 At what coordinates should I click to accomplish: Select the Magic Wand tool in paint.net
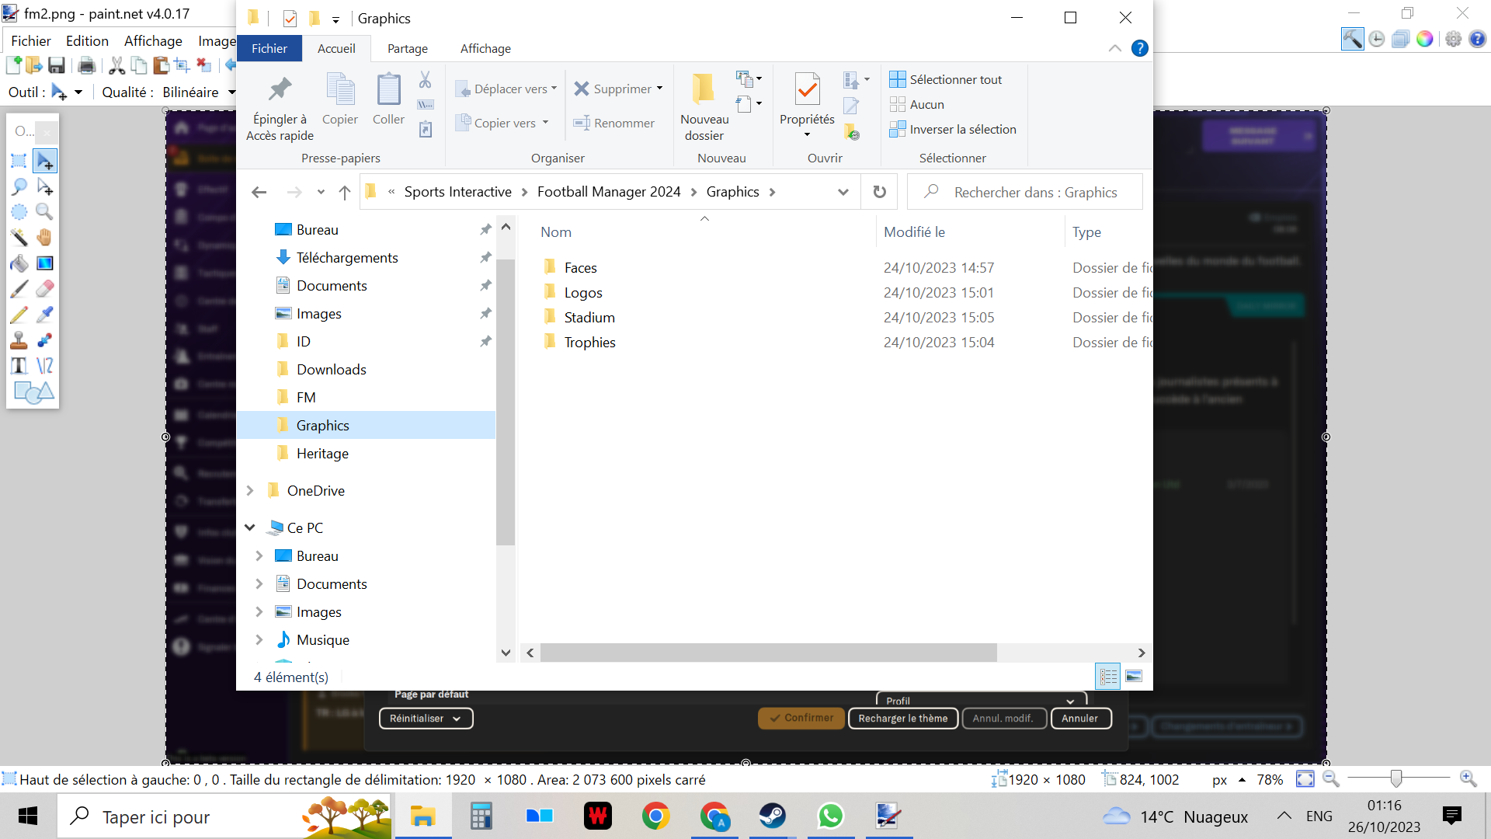(x=19, y=238)
